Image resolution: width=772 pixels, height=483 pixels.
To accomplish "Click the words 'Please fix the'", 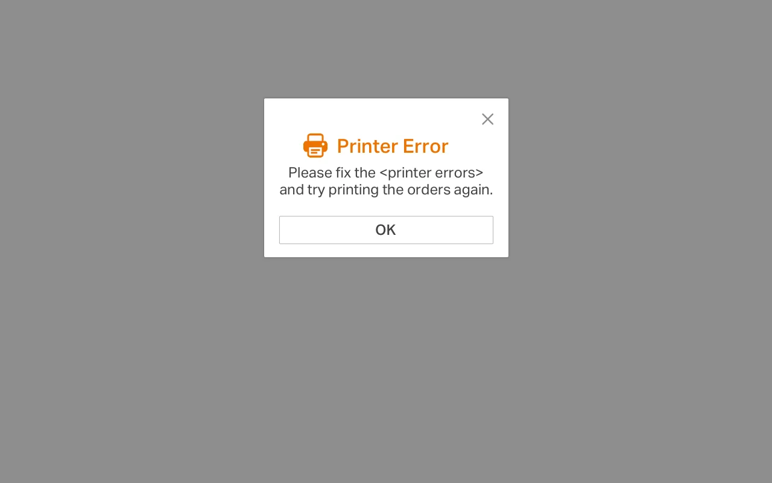I will coord(332,173).
